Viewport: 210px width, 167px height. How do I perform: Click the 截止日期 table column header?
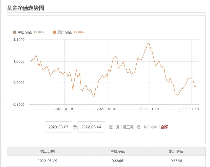[x=47, y=151]
